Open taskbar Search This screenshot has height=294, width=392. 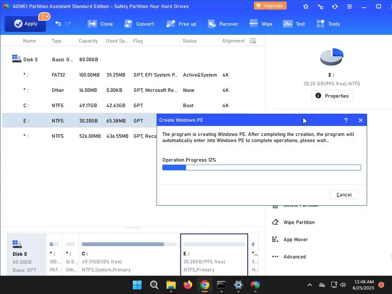tap(154, 285)
